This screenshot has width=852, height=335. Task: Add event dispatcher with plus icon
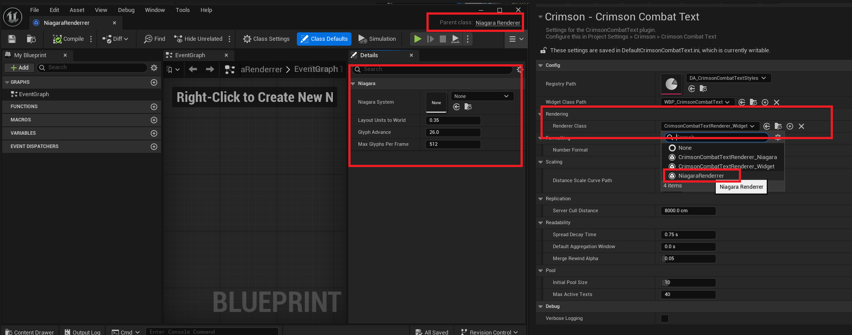[154, 147]
